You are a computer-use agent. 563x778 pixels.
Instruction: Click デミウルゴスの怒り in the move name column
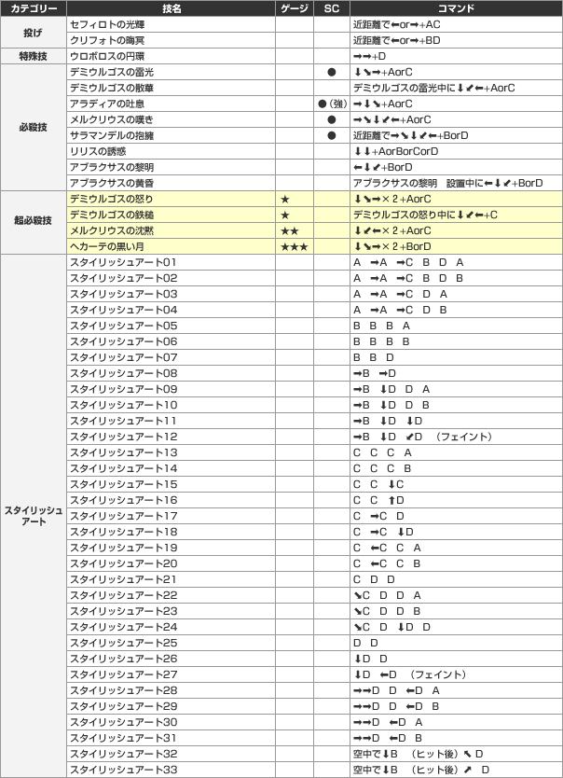[112, 199]
